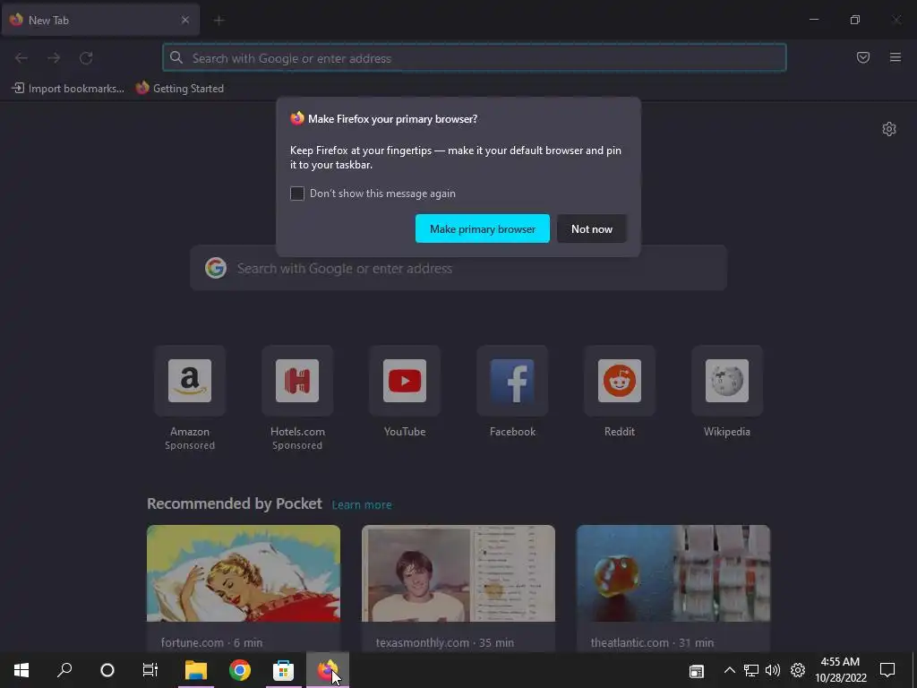Click the Forward navigation arrow
This screenshot has height=688, width=917.
(x=54, y=58)
